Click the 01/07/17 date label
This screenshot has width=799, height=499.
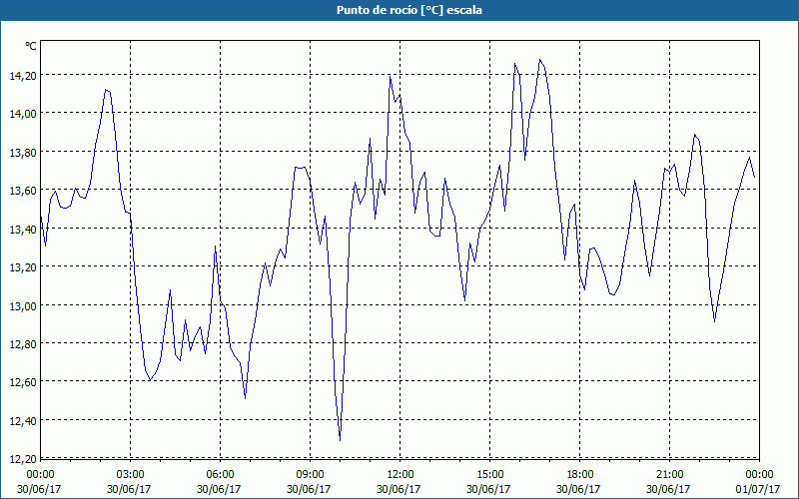click(x=759, y=489)
